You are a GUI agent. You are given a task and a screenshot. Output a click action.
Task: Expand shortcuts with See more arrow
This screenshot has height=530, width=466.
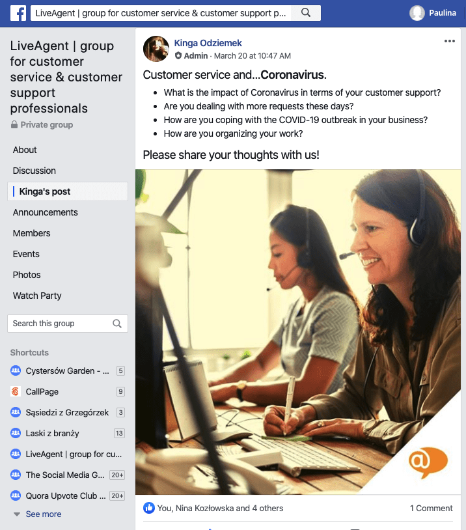16,514
